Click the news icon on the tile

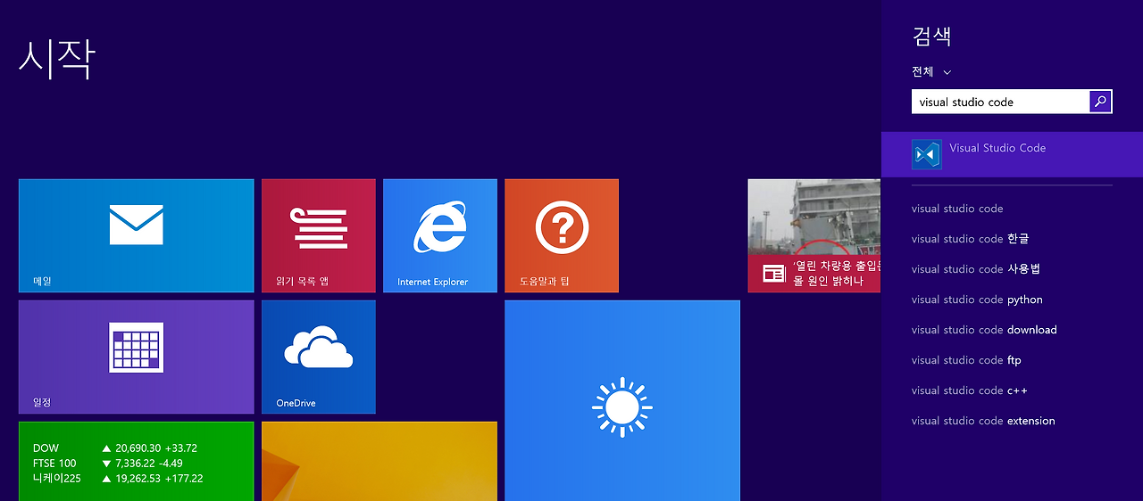coord(773,274)
